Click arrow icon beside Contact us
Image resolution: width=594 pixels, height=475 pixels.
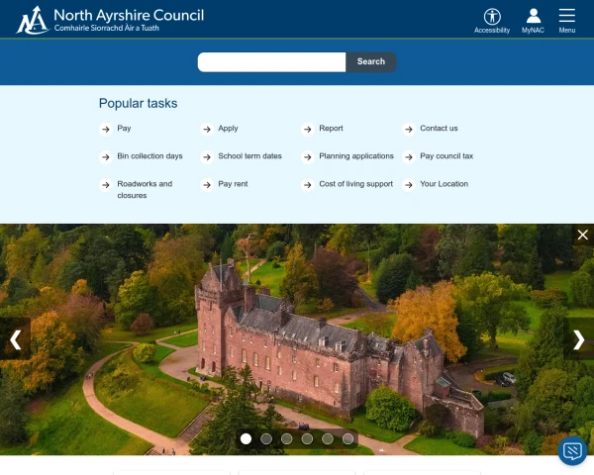tap(409, 129)
